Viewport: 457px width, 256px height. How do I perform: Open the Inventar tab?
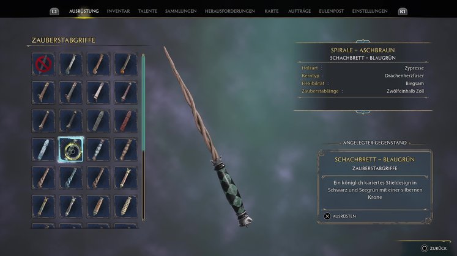118,11
